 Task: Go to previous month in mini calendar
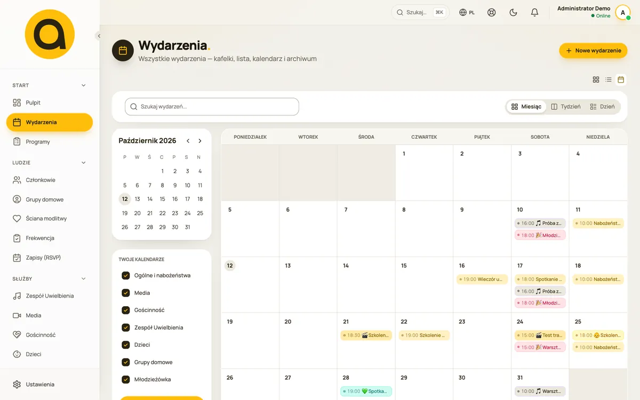pyautogui.click(x=188, y=141)
